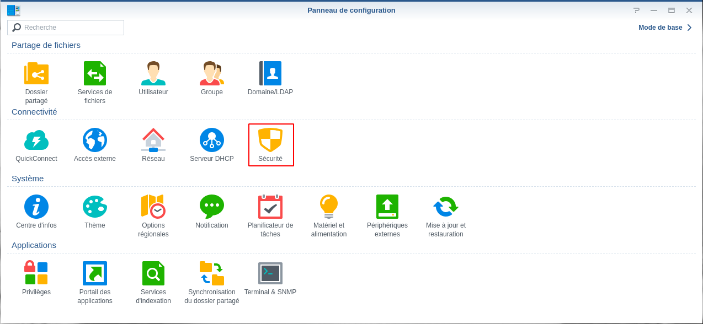Open QuickConnect settings
Screen dimensions: 703x324
click(x=36, y=141)
